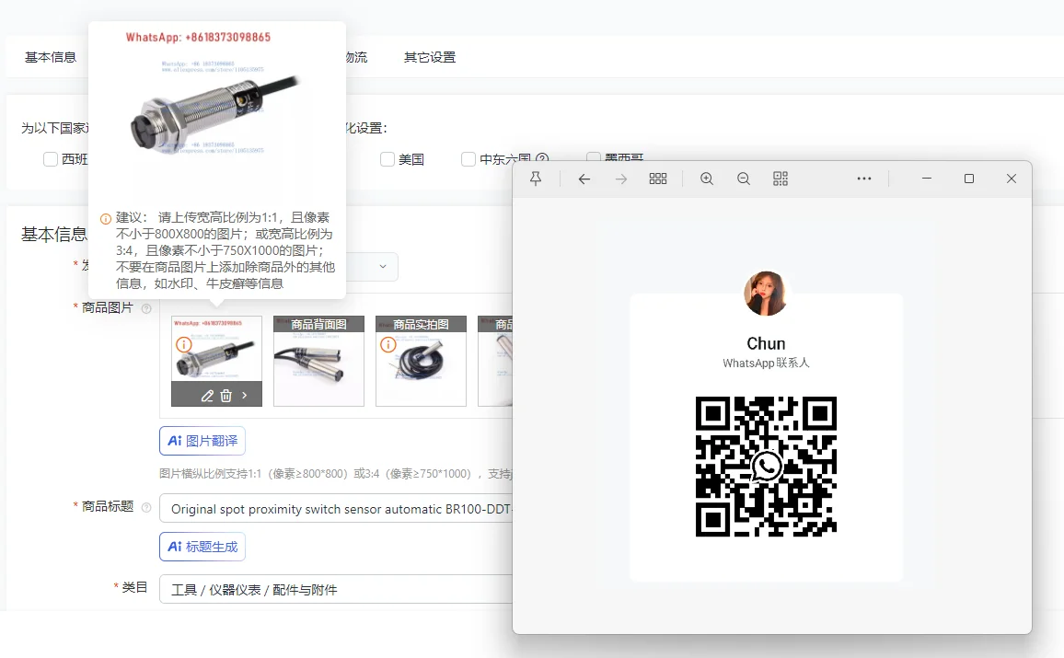Image resolution: width=1064 pixels, height=658 pixels.
Task: Open help icon next to 商品标题
Action: 146,507
